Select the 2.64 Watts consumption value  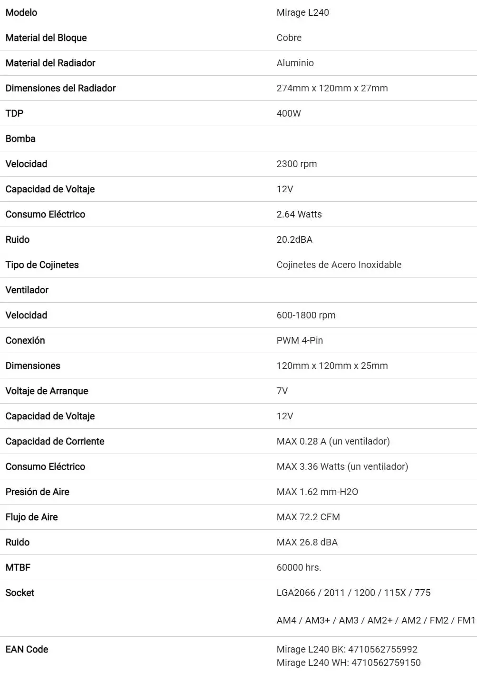point(299,215)
